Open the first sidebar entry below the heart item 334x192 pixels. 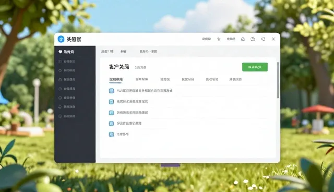[x=66, y=62]
